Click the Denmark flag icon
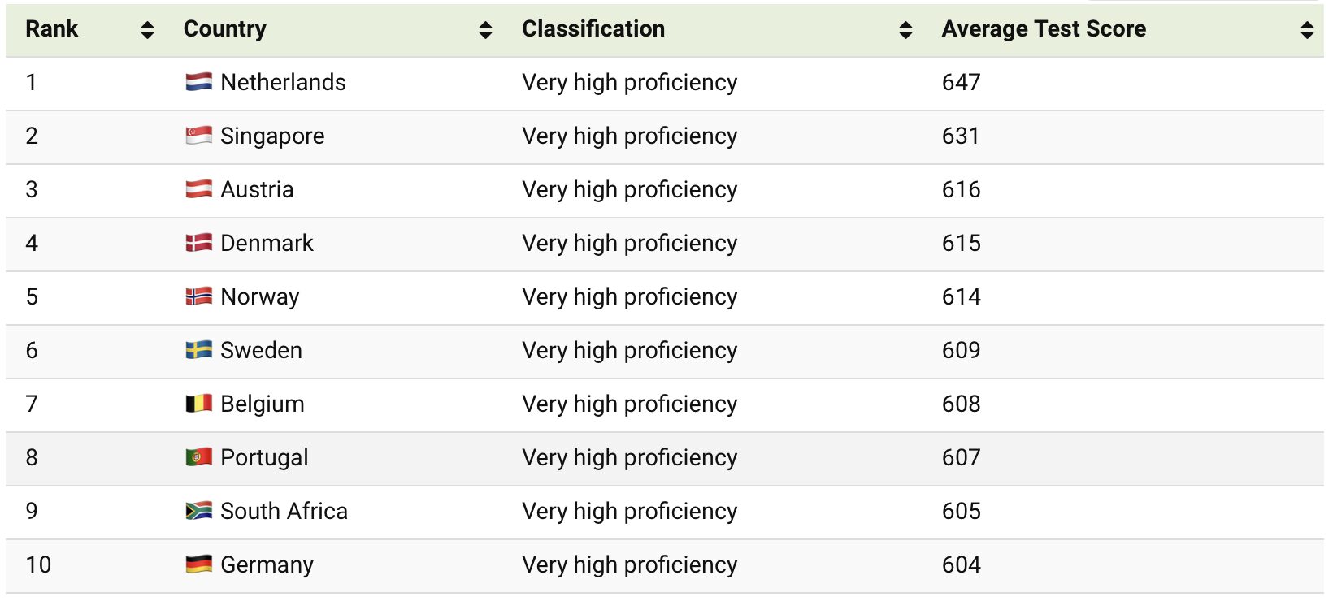Image resolution: width=1333 pixels, height=601 pixels. (x=198, y=242)
